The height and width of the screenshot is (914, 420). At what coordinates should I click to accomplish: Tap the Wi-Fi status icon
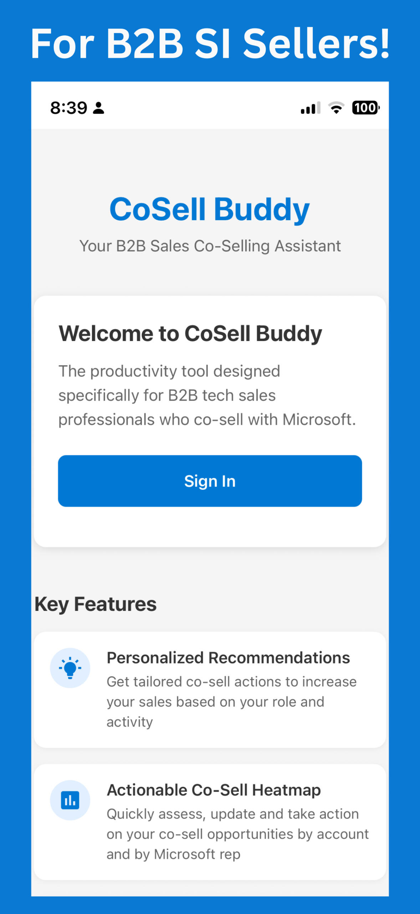pos(336,107)
